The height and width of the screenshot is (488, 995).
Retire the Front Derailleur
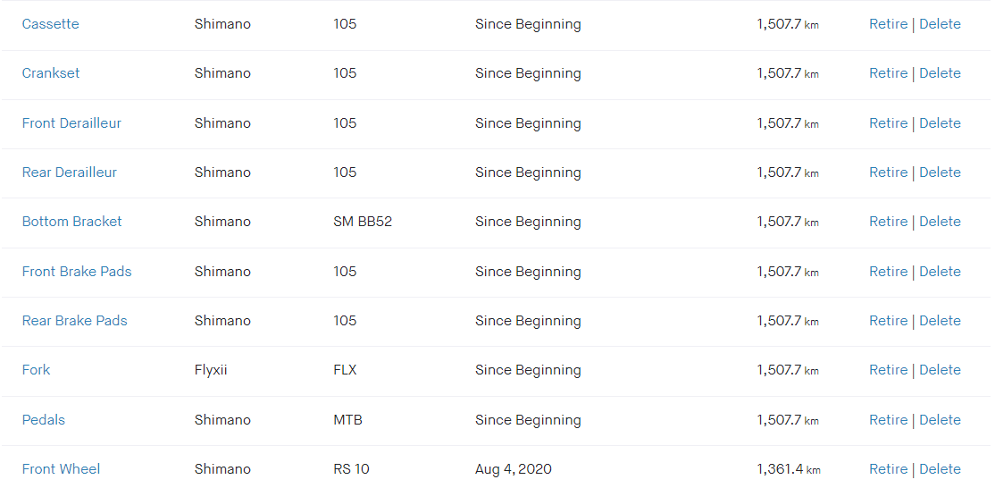point(889,123)
